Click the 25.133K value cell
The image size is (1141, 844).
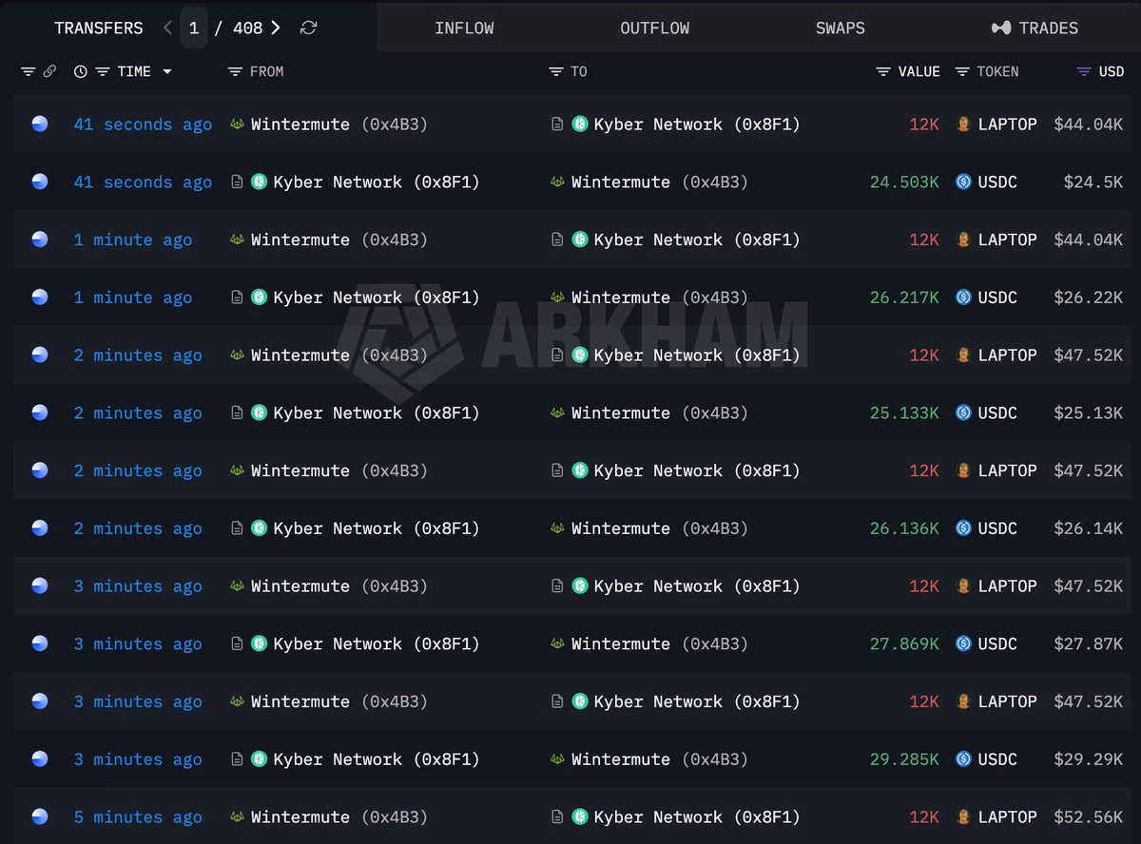point(904,413)
